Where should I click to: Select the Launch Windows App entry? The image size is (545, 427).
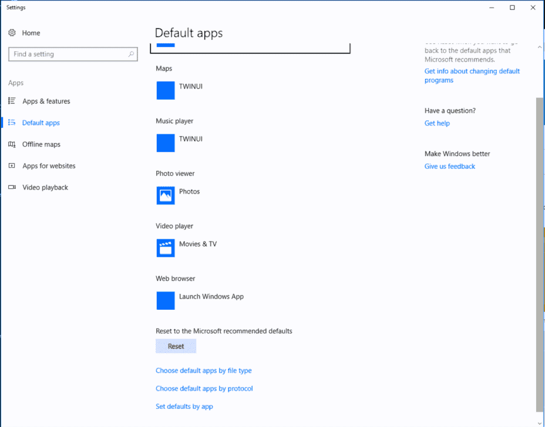tap(211, 296)
